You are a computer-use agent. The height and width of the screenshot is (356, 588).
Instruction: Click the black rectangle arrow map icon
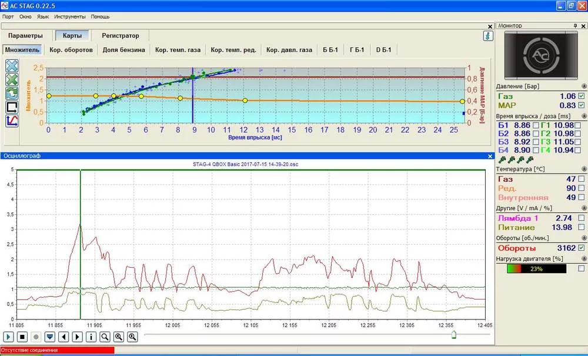click(12, 107)
